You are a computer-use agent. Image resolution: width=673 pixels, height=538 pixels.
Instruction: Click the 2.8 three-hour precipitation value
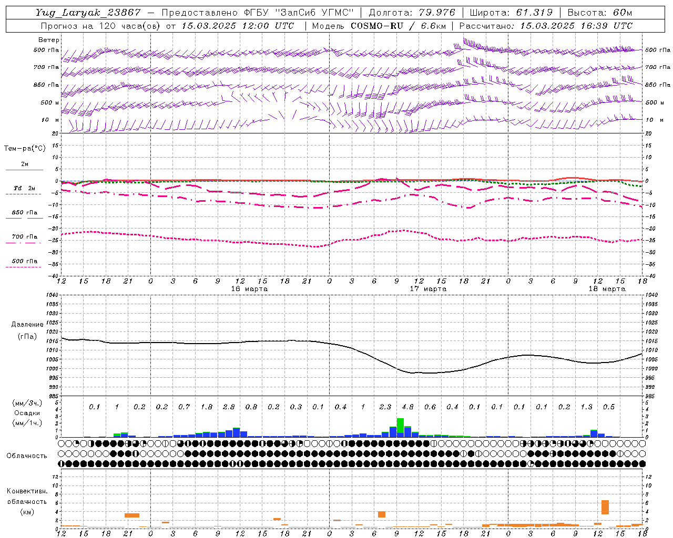[229, 407]
